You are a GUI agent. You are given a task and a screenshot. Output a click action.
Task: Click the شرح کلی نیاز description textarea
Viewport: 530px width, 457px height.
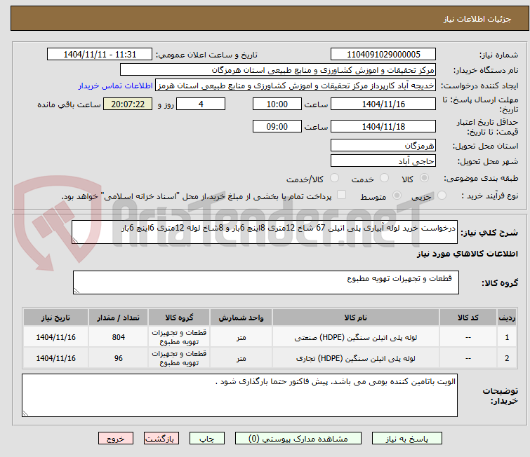pos(265,232)
